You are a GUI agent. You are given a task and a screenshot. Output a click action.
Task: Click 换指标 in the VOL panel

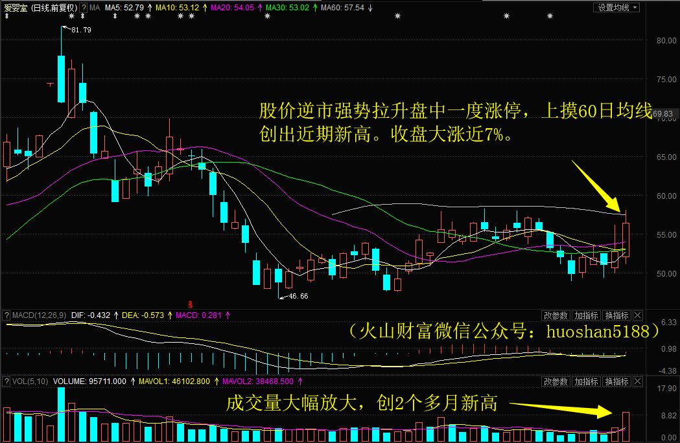pyautogui.click(x=616, y=381)
